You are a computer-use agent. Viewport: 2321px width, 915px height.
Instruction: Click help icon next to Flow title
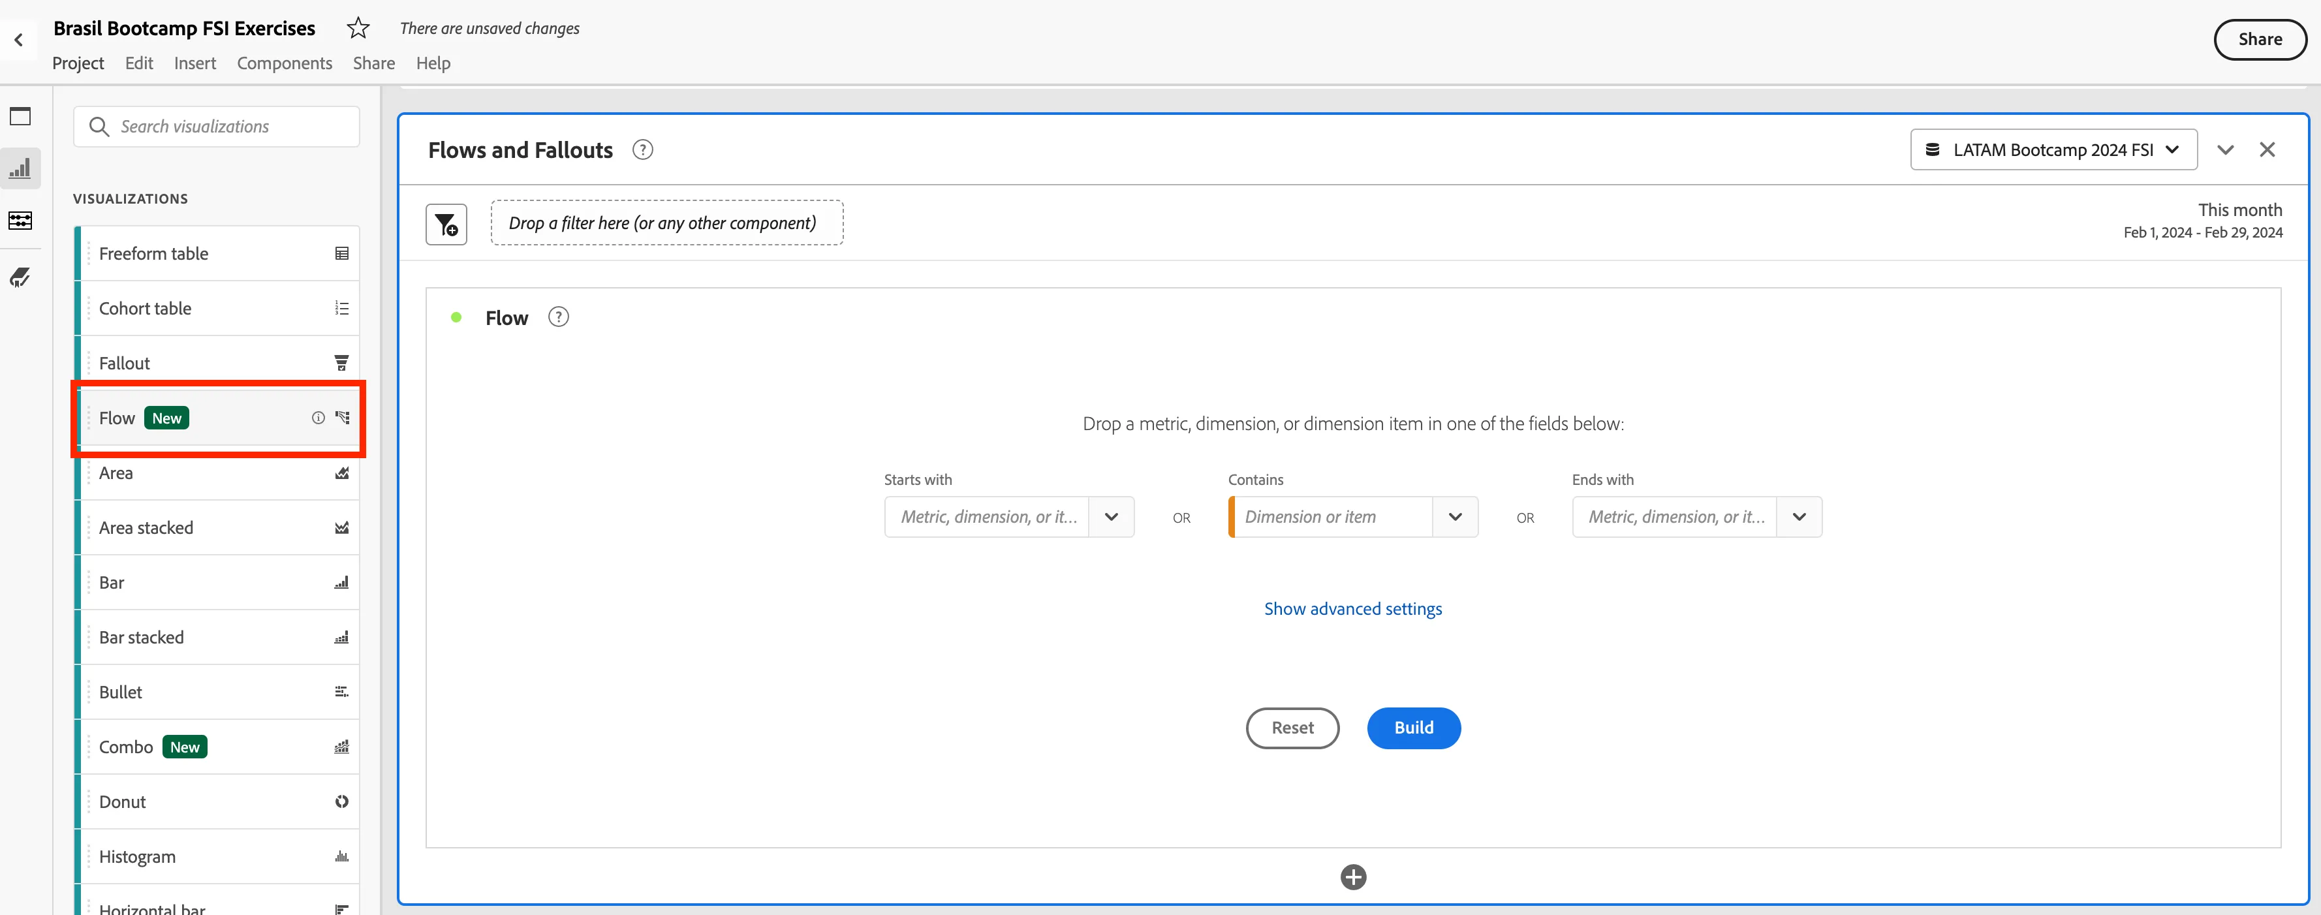(559, 317)
